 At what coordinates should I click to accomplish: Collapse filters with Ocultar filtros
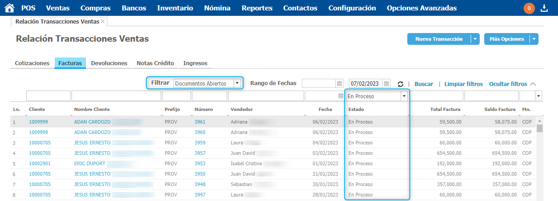[508, 84]
